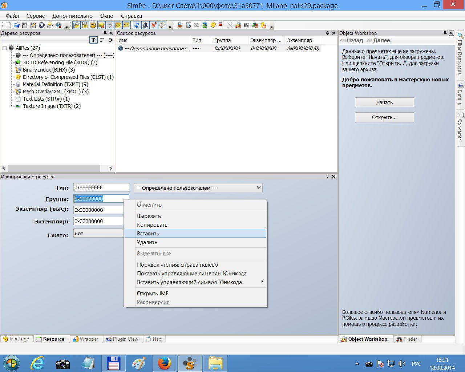465x372 pixels.
Task: Click the Начать button
Action: [x=384, y=102]
